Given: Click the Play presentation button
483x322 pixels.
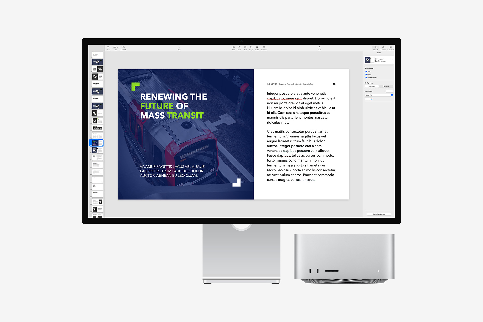Looking at the screenshot, I should [x=179, y=47].
